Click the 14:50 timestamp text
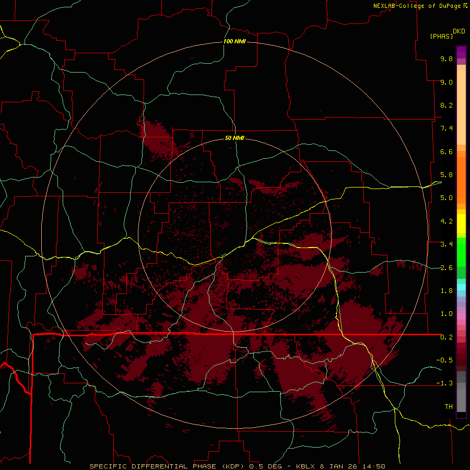 click(373, 466)
